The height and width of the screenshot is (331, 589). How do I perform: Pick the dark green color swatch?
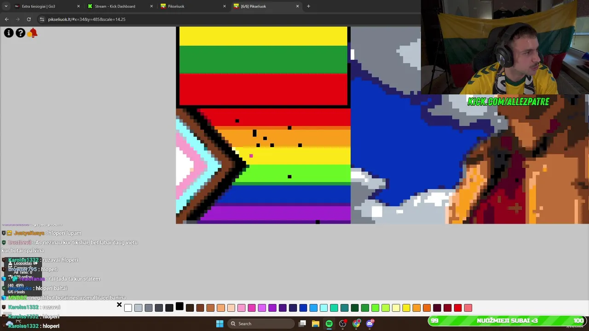[x=355, y=308]
